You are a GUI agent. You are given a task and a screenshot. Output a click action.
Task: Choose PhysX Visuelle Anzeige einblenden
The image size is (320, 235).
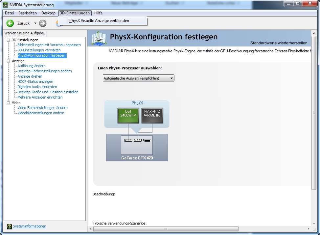[x=102, y=21]
